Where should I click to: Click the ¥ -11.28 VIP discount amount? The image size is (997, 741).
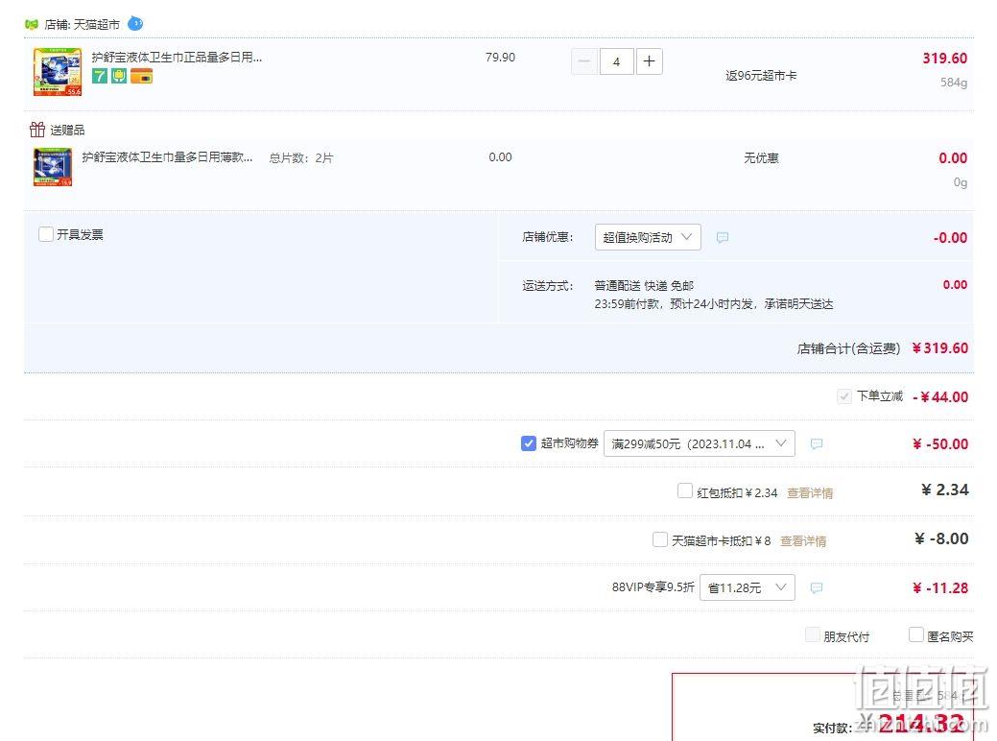(940, 587)
